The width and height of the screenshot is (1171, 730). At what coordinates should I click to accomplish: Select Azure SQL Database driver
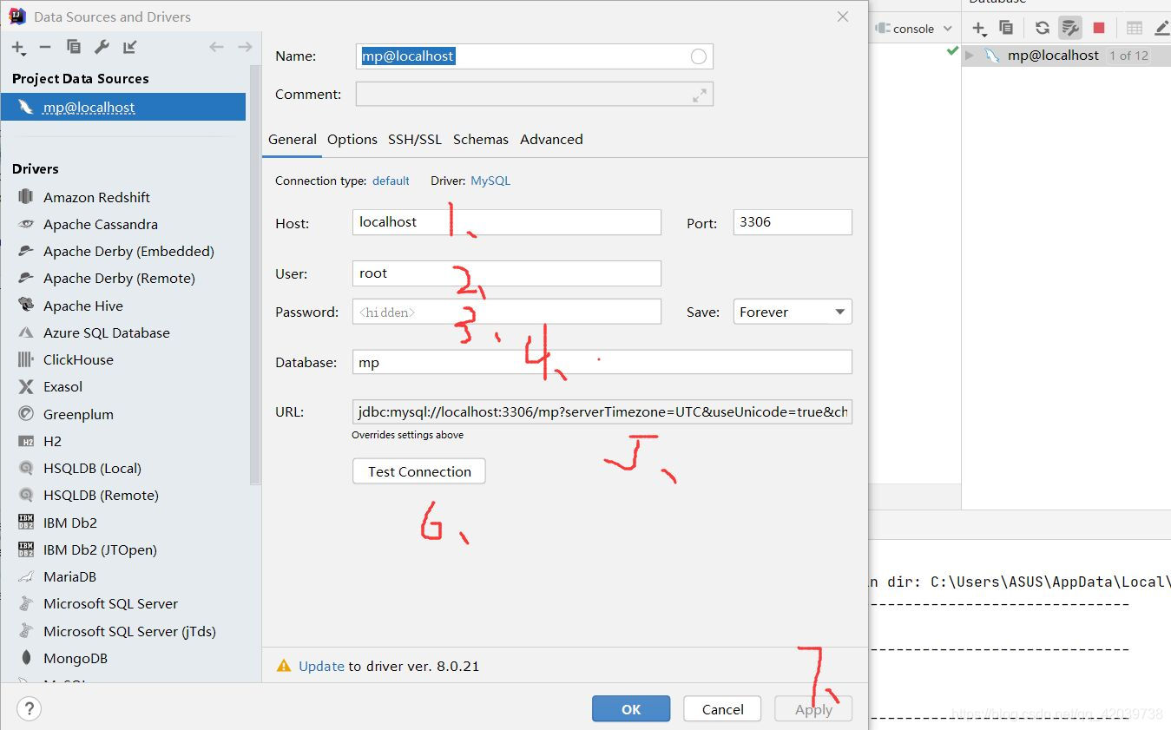click(107, 332)
